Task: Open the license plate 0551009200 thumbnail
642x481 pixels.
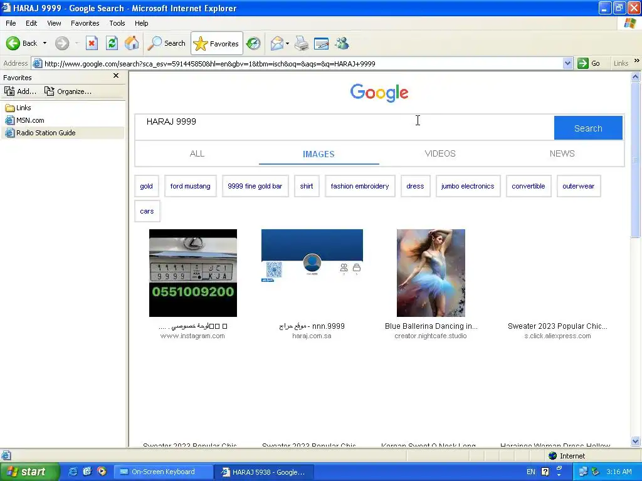Action: [x=193, y=273]
